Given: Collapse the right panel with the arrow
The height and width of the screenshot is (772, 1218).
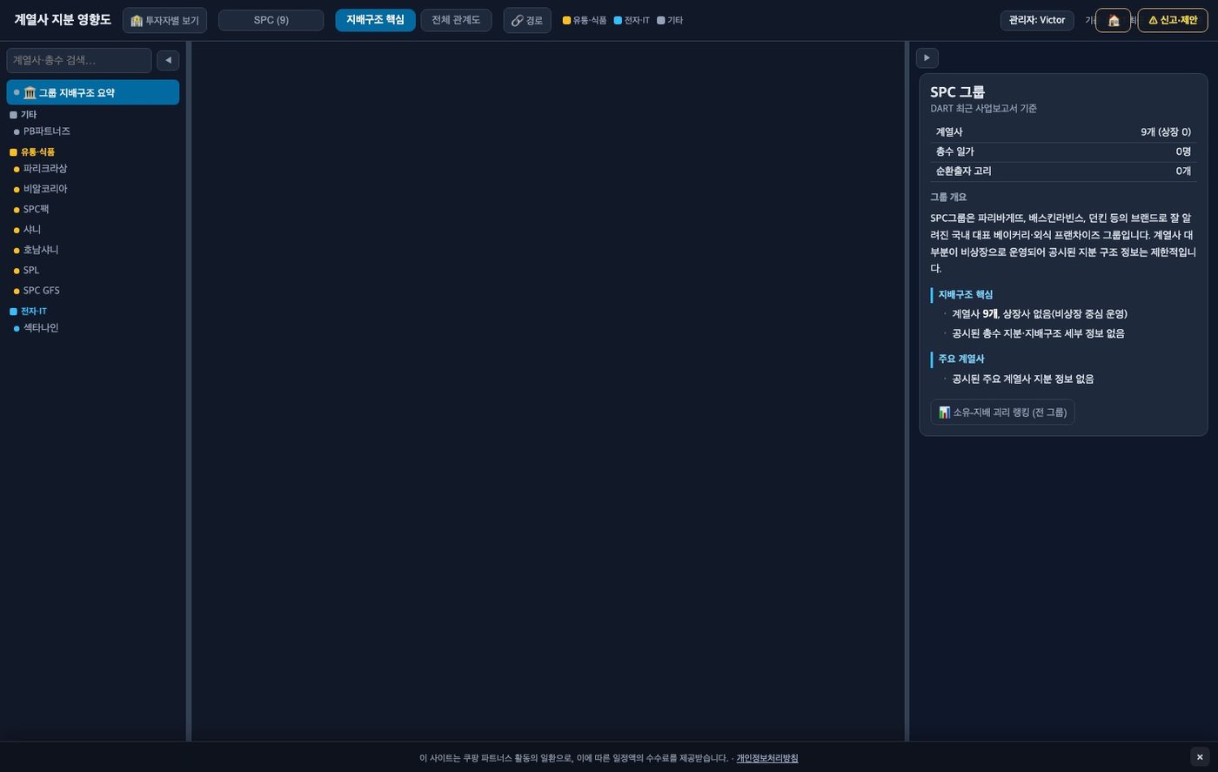Looking at the screenshot, I should click(x=927, y=57).
